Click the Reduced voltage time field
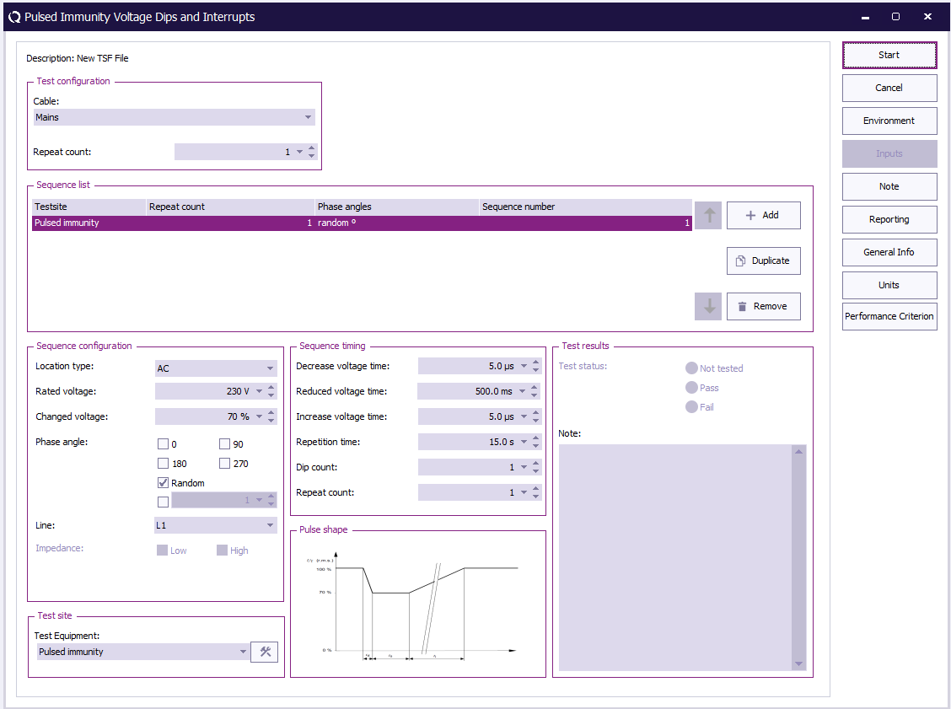Viewport: 951px width, 709px height. click(x=468, y=391)
